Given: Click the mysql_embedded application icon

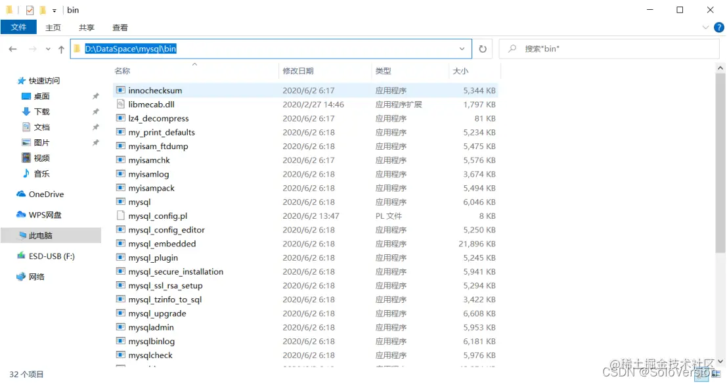Looking at the screenshot, I should pyautogui.click(x=121, y=243).
